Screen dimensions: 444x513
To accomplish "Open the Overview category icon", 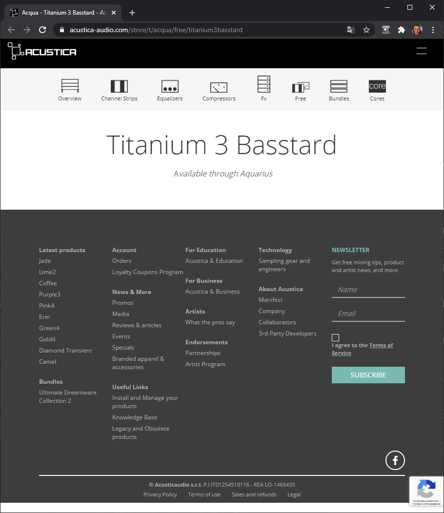I will (x=70, y=86).
